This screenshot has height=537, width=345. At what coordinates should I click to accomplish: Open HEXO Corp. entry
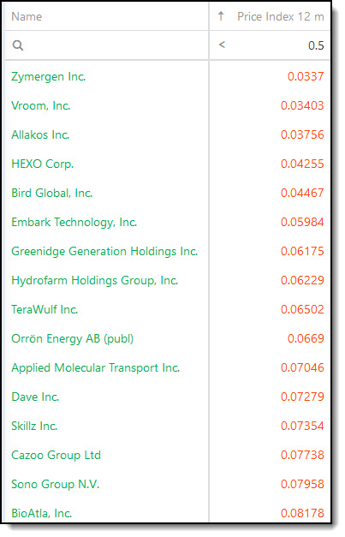click(43, 164)
